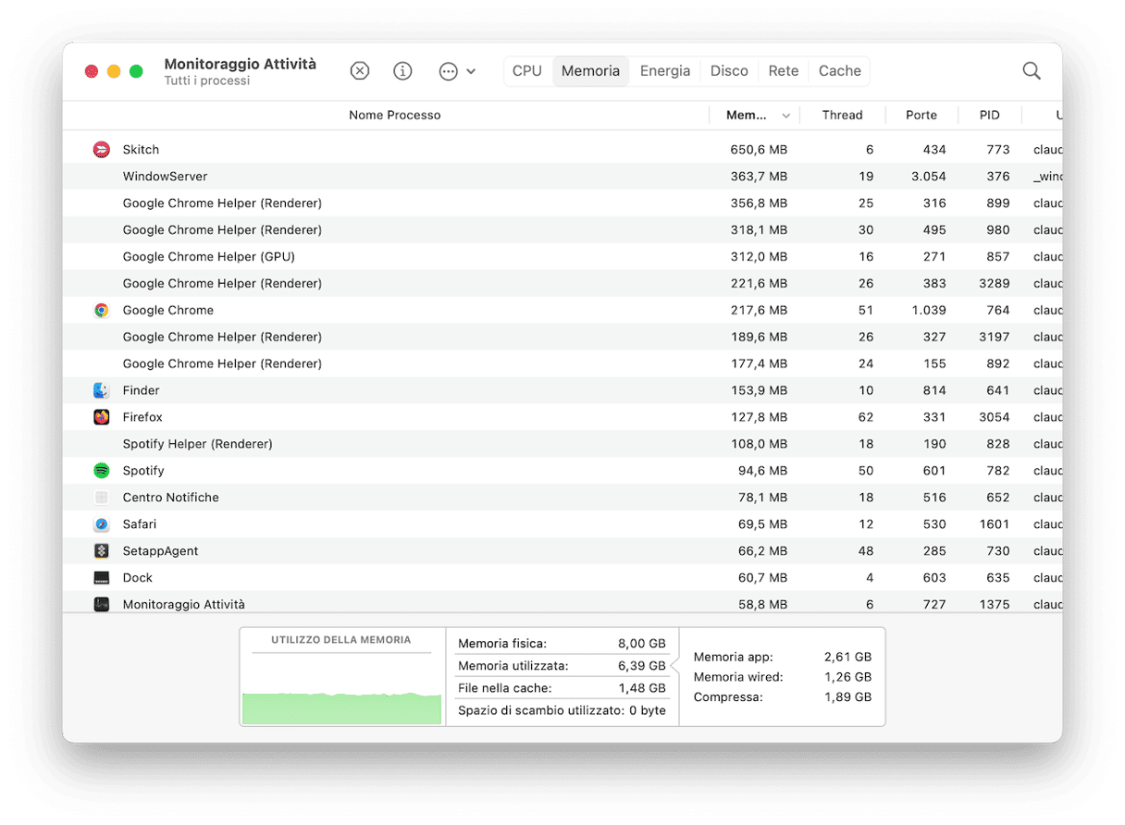The image size is (1125, 825).
Task: Click the 3.054 ports value
Action: [929, 177]
